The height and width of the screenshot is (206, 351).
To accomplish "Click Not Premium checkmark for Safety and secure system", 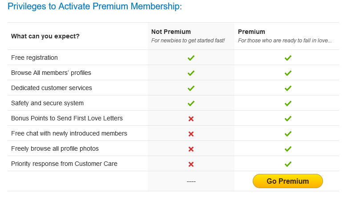I will (191, 103).
